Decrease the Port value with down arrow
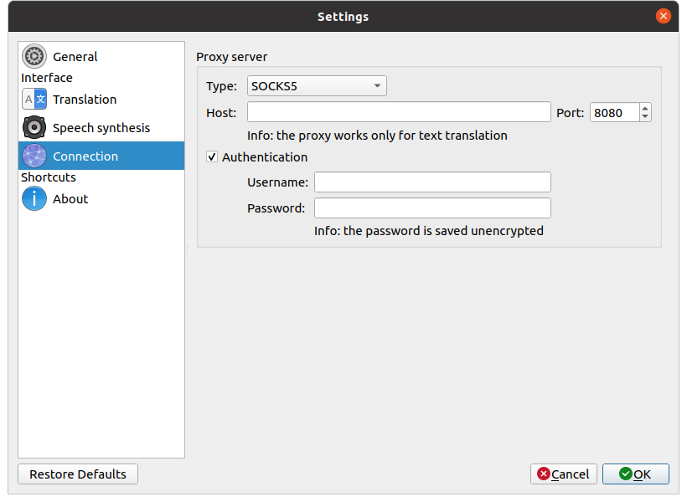This screenshot has height=502, width=687. [x=645, y=117]
